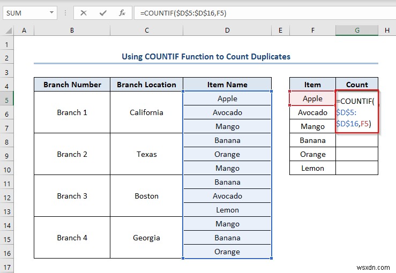396x273 pixels.
Task: Click 'Apple' in the Item summary column
Action: click(x=312, y=98)
